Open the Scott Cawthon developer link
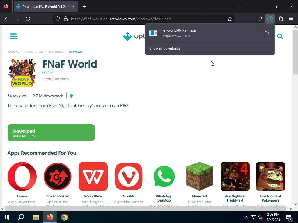 tap(56, 79)
